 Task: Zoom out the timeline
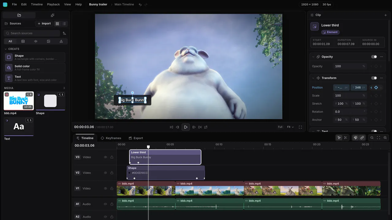coord(372,138)
